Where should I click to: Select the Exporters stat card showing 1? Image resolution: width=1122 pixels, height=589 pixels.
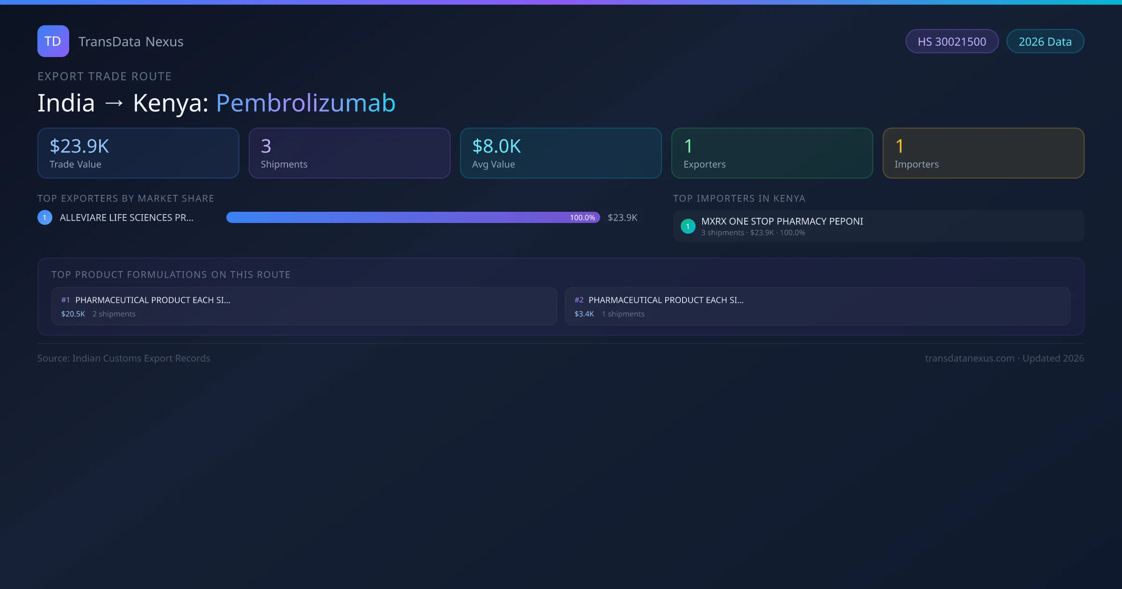coord(772,153)
